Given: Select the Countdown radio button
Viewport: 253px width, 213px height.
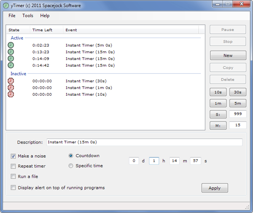Looking at the screenshot, I should pos(71,156).
